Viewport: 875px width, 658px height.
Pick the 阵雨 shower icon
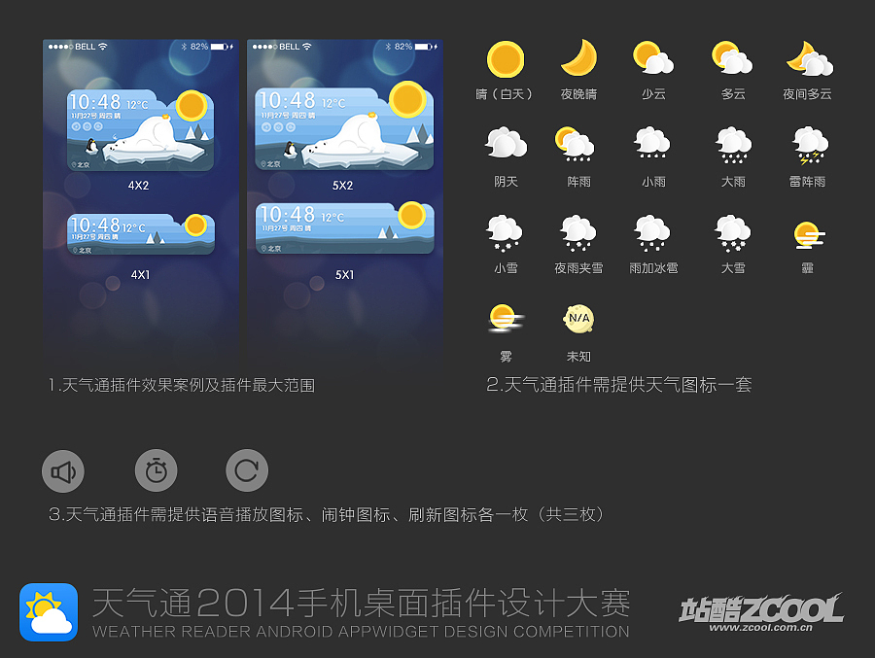pyautogui.click(x=575, y=144)
